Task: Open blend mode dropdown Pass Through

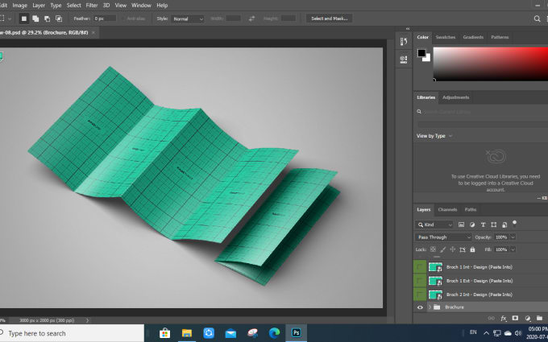Action: pos(443,237)
